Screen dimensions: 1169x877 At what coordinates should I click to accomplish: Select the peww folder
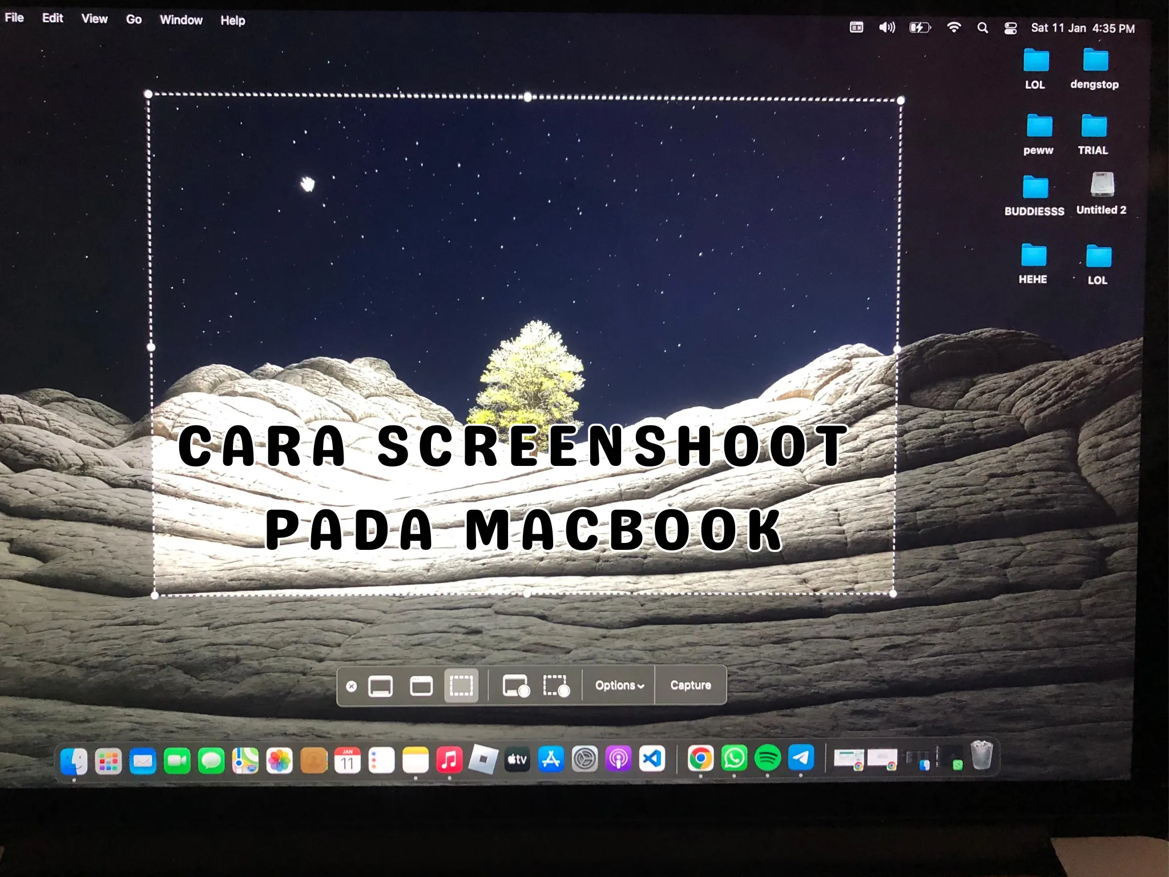pyautogui.click(x=1039, y=135)
